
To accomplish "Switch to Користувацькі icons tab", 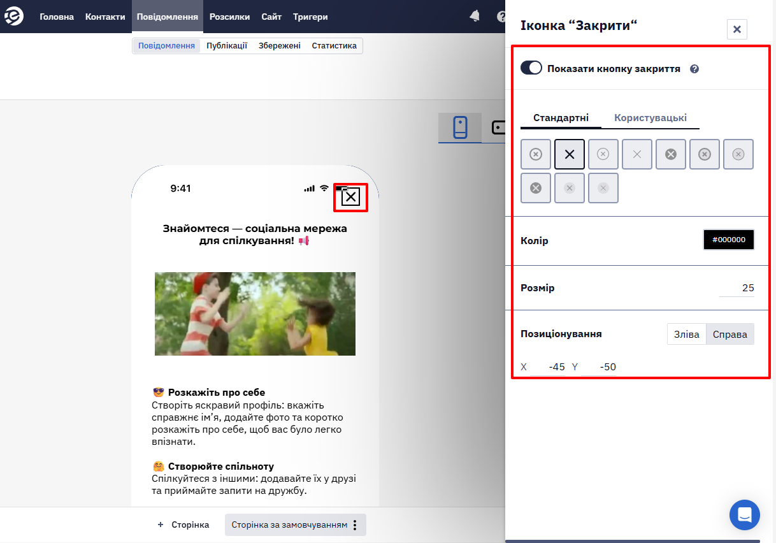I will coord(650,118).
